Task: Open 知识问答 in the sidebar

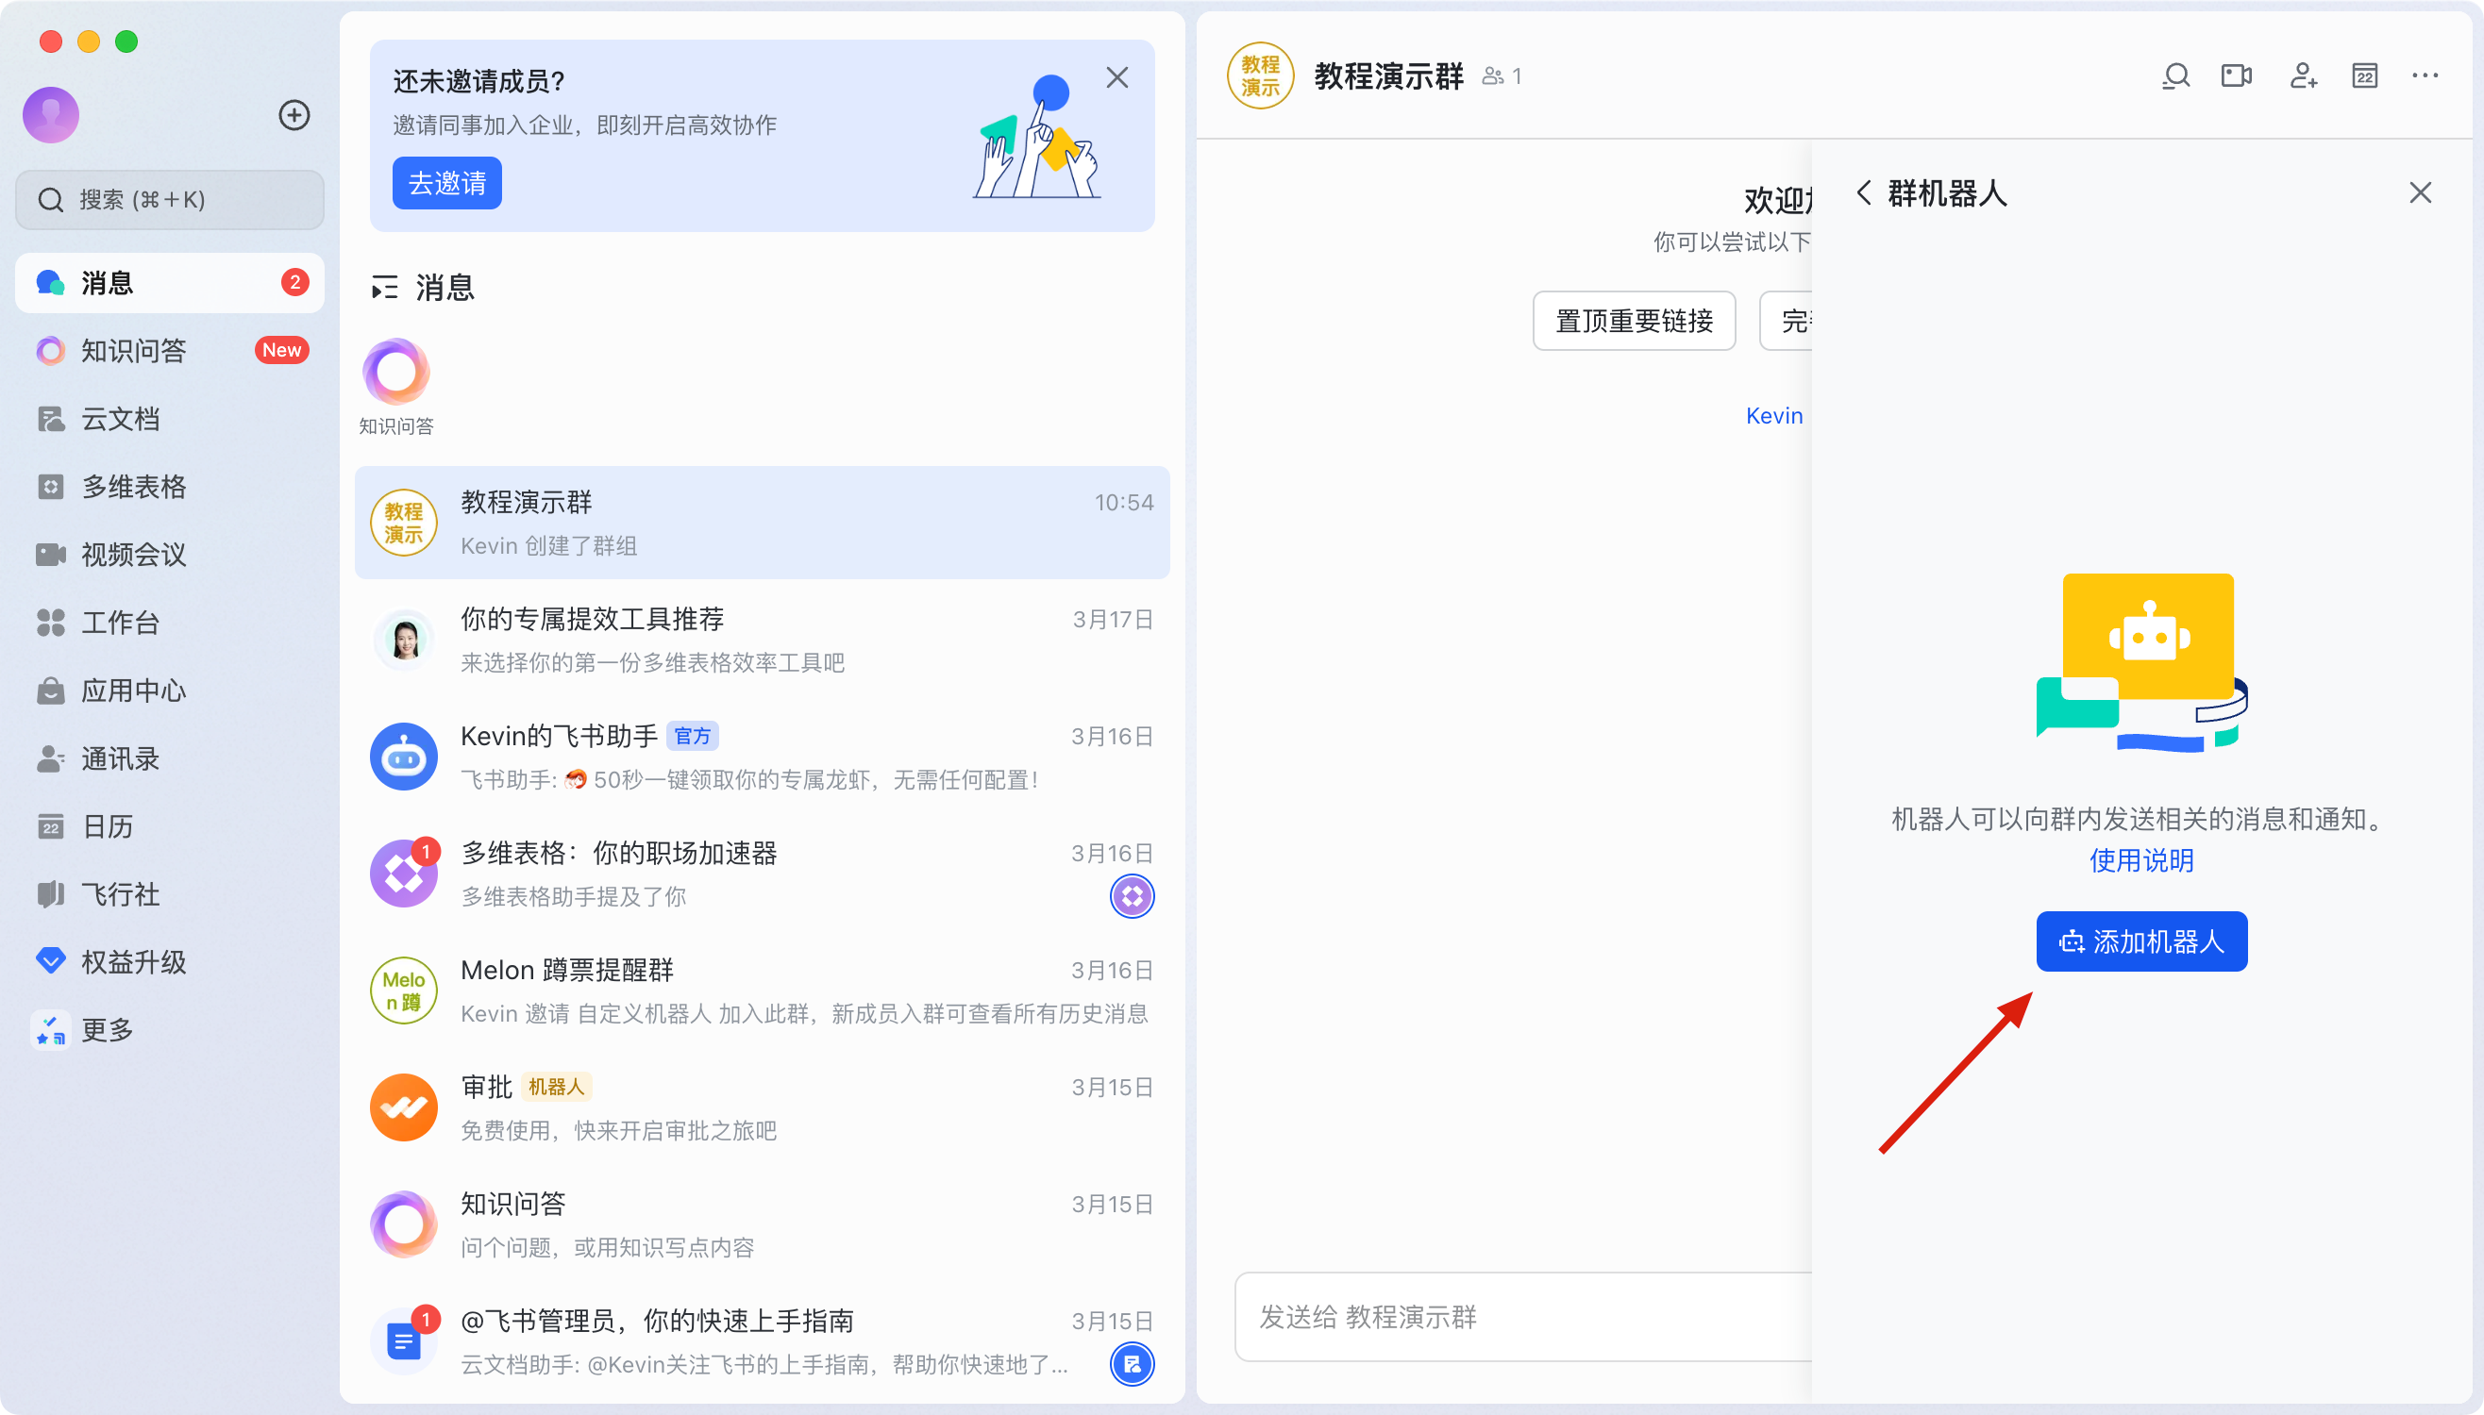Action: pyautogui.click(x=170, y=351)
